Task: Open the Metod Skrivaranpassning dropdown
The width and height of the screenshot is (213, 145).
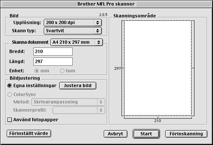Action: 68,102
